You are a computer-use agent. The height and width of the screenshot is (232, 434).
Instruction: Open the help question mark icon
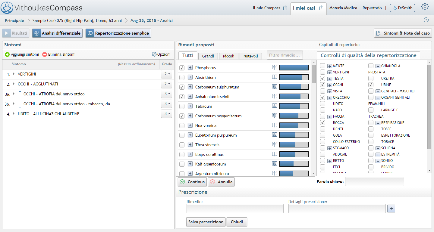[426, 20]
